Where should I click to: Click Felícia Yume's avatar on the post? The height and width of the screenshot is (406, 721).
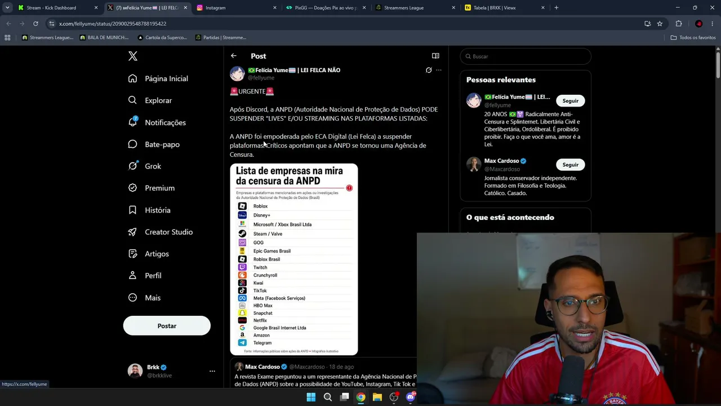click(237, 73)
